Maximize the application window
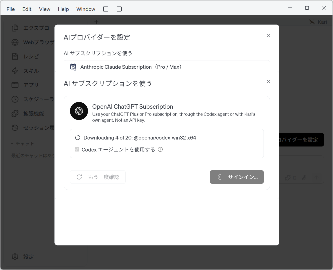The height and width of the screenshot is (270, 333). coord(307,8)
